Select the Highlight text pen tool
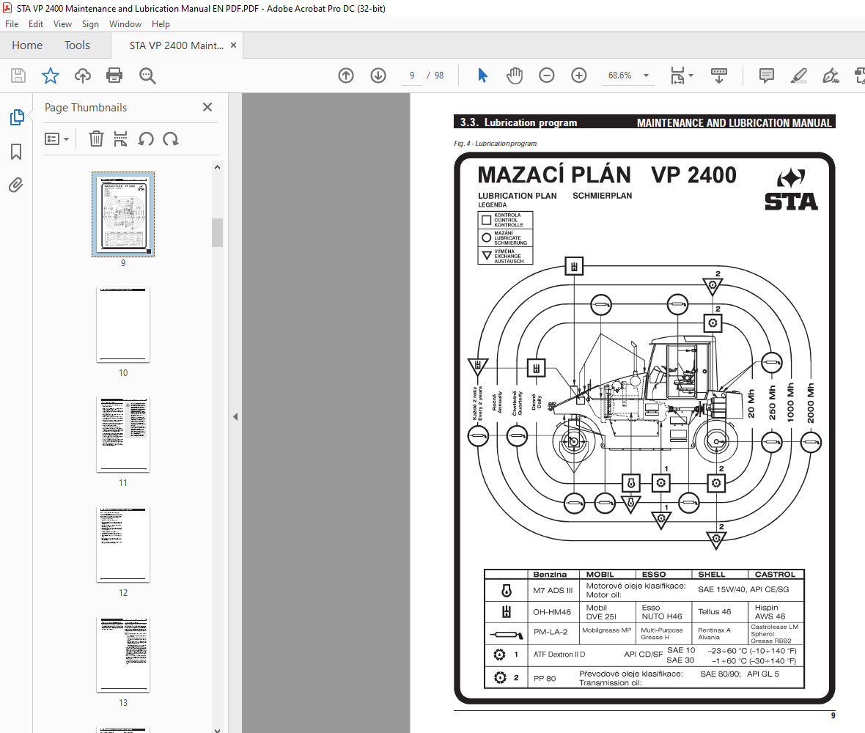This screenshot has height=733, width=865. click(x=798, y=75)
